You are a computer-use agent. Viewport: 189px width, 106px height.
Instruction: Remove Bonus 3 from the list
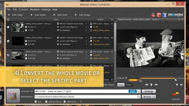[112, 66]
